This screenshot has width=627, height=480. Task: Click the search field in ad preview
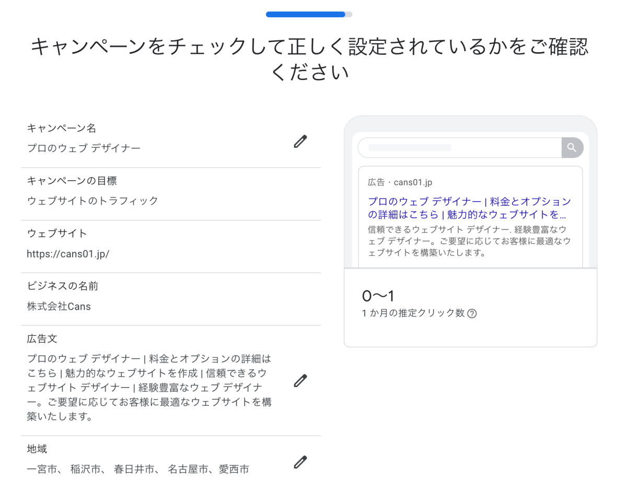coord(460,148)
